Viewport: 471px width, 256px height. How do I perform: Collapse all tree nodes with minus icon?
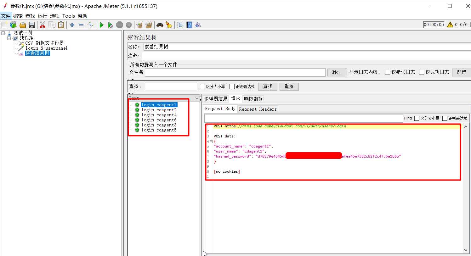click(81, 25)
